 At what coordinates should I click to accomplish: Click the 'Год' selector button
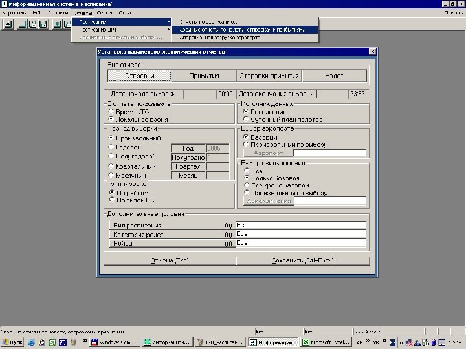pyautogui.click(x=188, y=149)
